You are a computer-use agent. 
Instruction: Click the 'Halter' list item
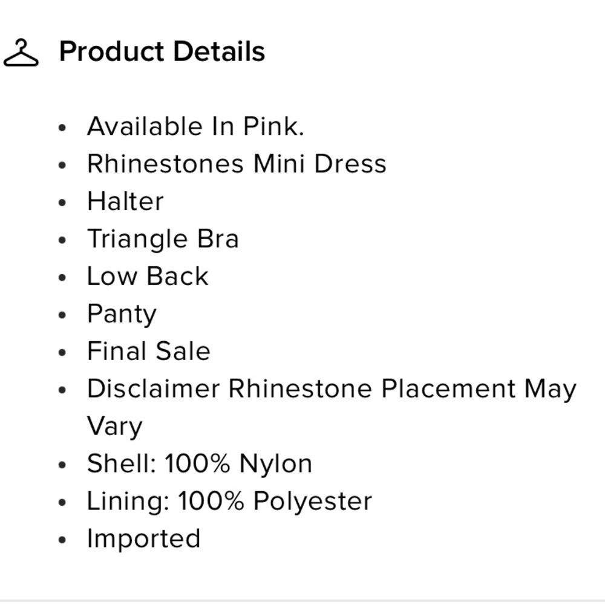point(125,201)
